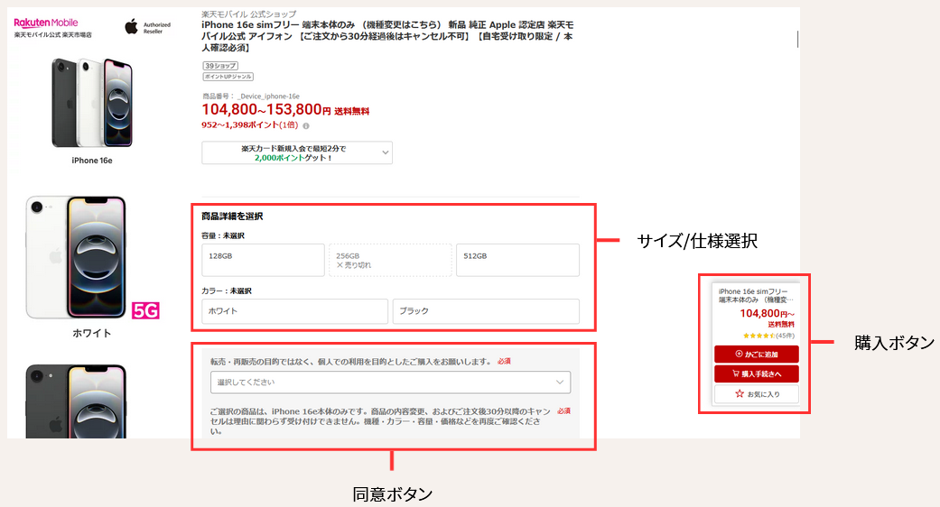This screenshot has height=507, width=940.
Task: Add item to favorites with お気に入り
Action: (x=756, y=394)
